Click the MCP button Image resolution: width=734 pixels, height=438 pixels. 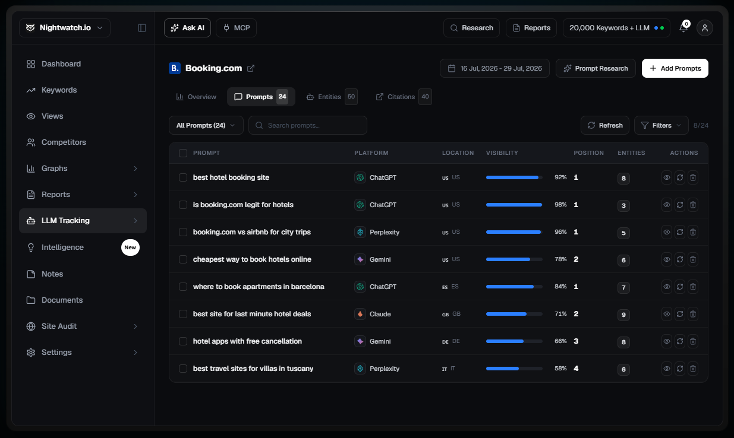[x=236, y=28]
